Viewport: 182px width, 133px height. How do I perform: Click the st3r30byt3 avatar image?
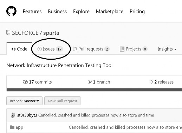click(x=13, y=115)
